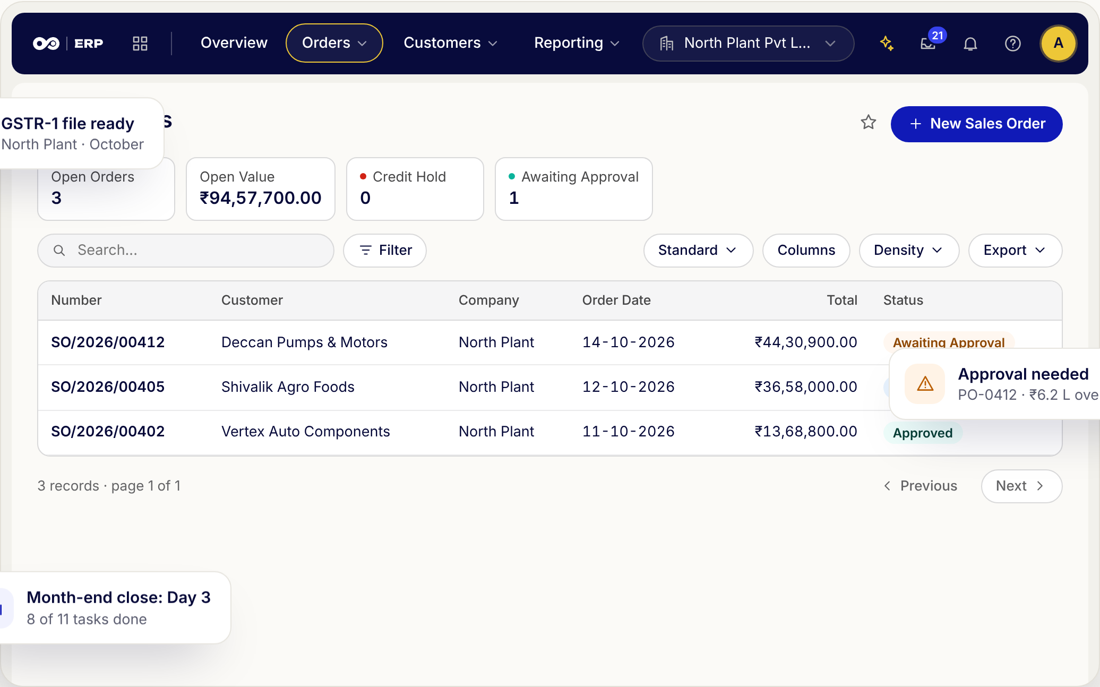Viewport: 1100px width, 687px height.
Task: Select the Awaiting Approval summary card
Action: [574, 189]
